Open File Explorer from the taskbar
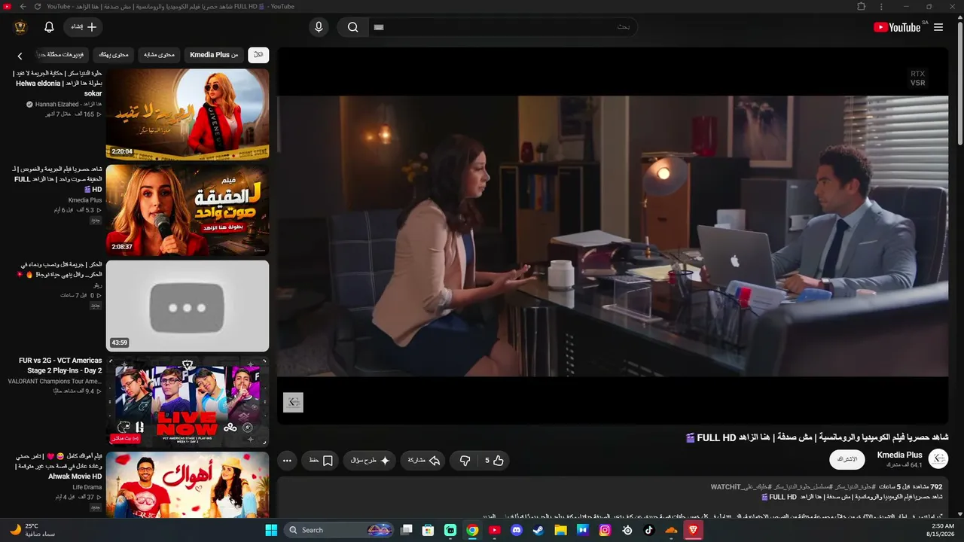 [x=560, y=530]
